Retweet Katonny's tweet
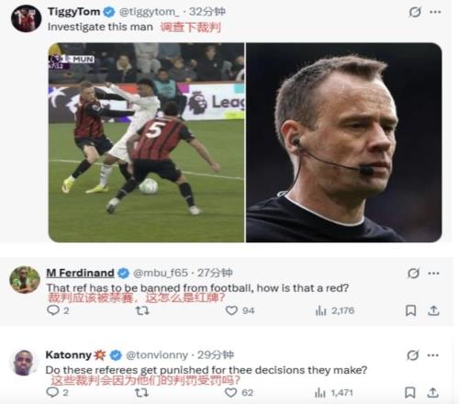The width and height of the screenshot is (459, 404). (x=141, y=392)
